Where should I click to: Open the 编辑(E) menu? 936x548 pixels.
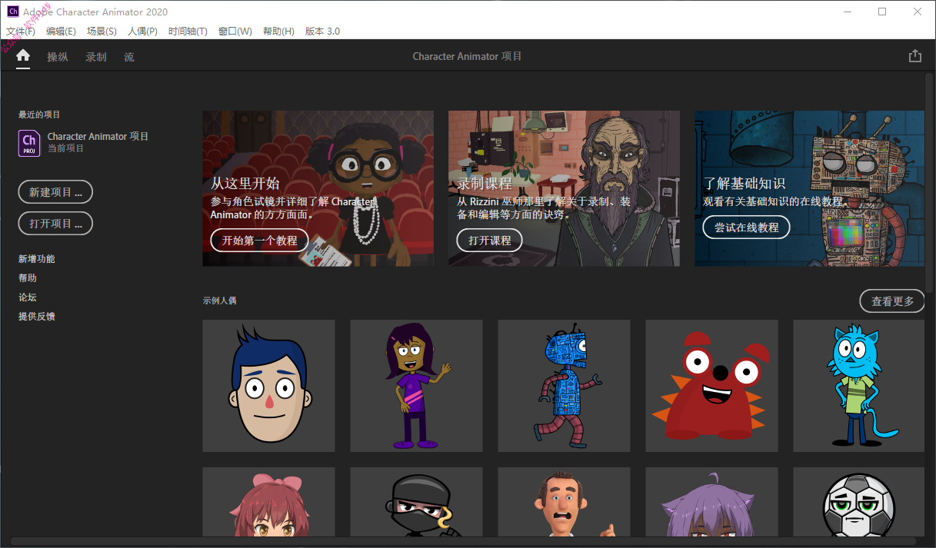tap(61, 32)
